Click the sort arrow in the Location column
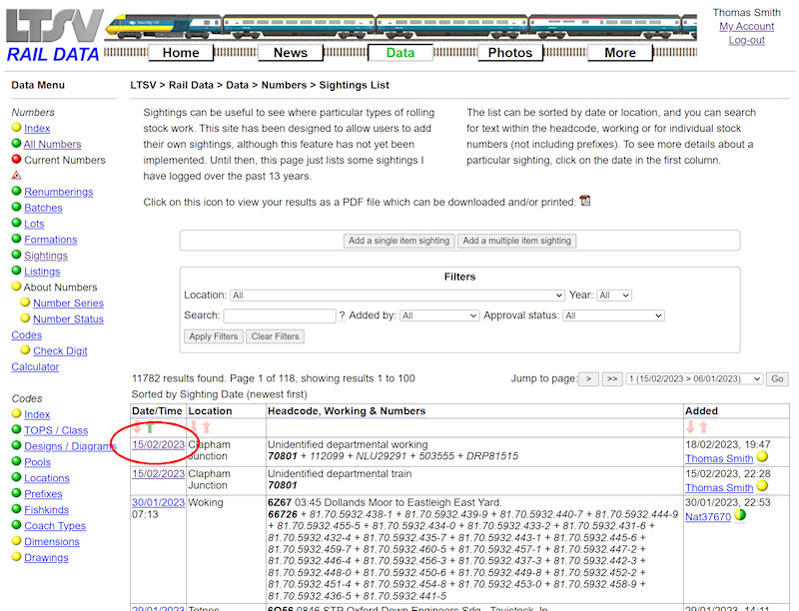 coord(196,426)
